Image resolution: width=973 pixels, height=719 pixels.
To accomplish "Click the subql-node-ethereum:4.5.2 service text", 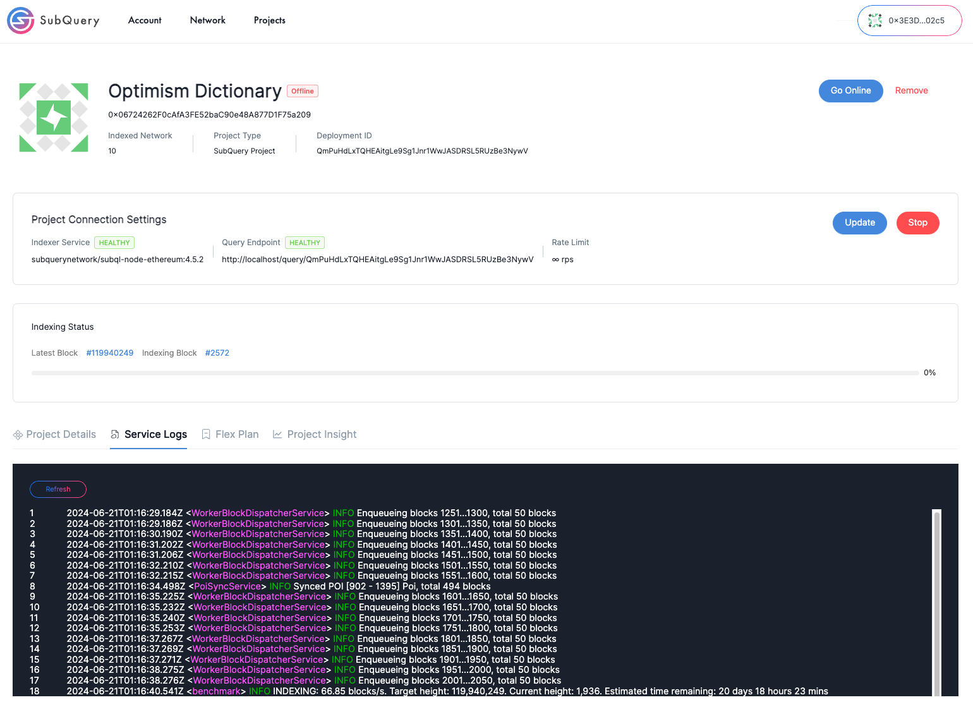I will coord(118,260).
